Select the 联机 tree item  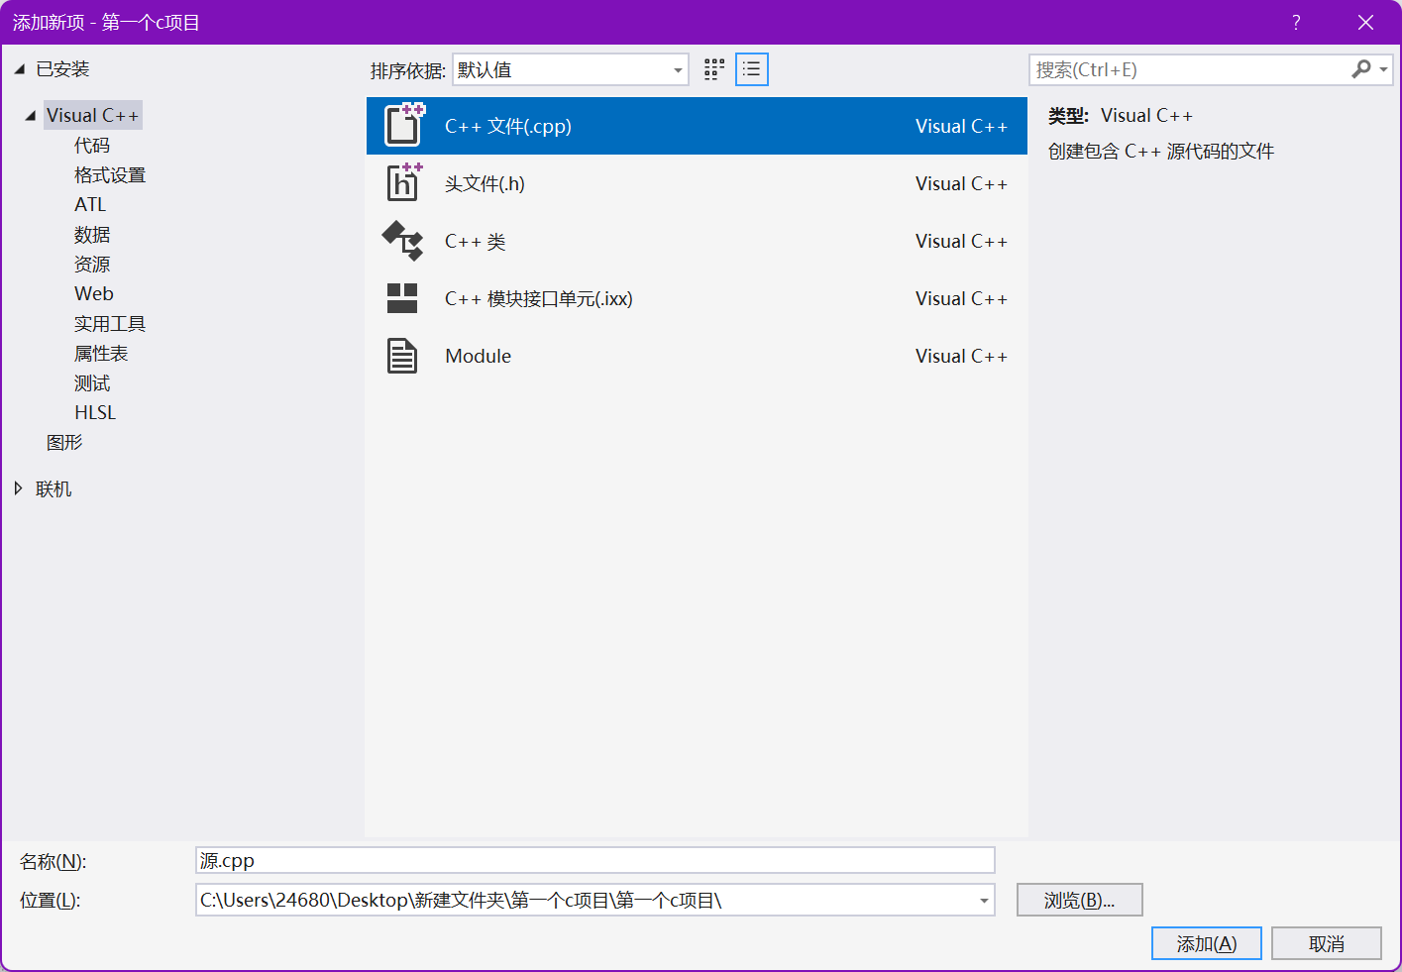click(x=54, y=489)
